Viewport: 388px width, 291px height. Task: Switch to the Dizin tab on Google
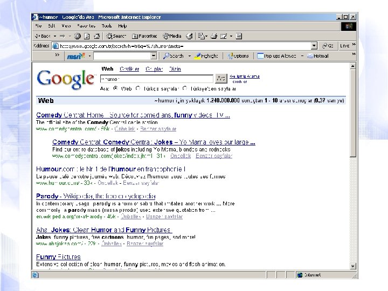click(175, 69)
